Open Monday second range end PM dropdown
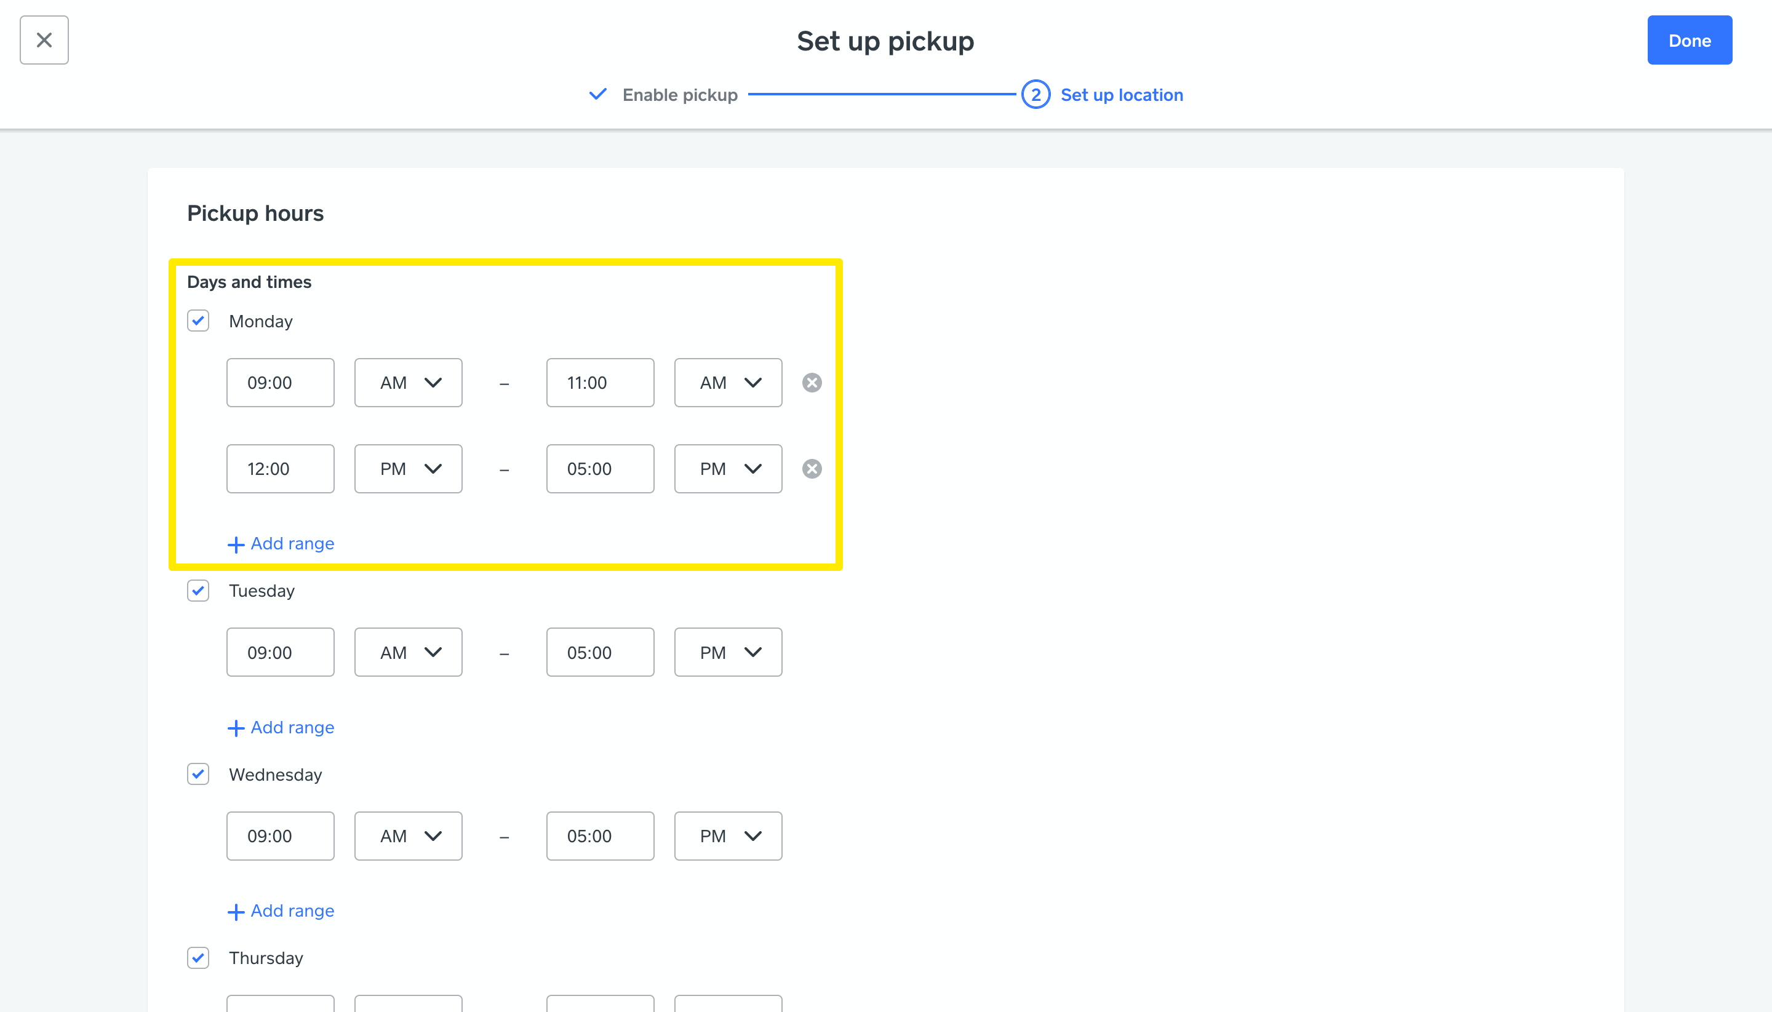 click(x=728, y=469)
